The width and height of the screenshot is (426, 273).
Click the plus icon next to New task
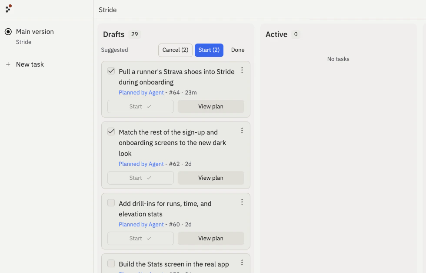click(x=8, y=64)
